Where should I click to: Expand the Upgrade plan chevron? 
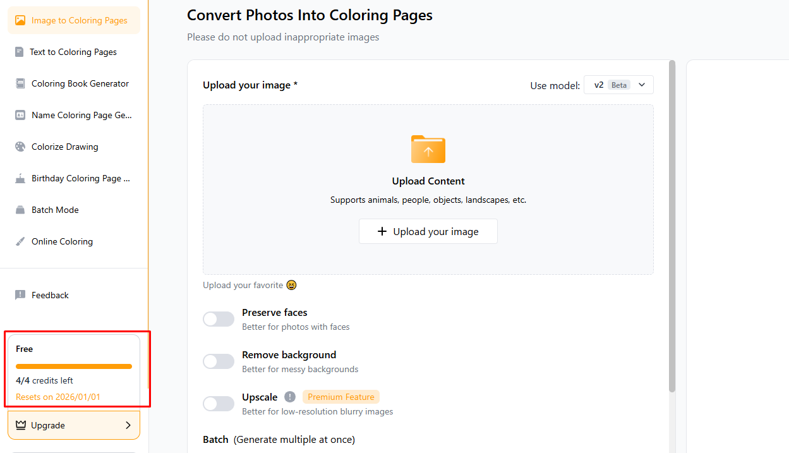click(x=128, y=425)
